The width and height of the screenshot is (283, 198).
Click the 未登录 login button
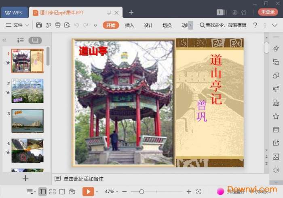268,12
